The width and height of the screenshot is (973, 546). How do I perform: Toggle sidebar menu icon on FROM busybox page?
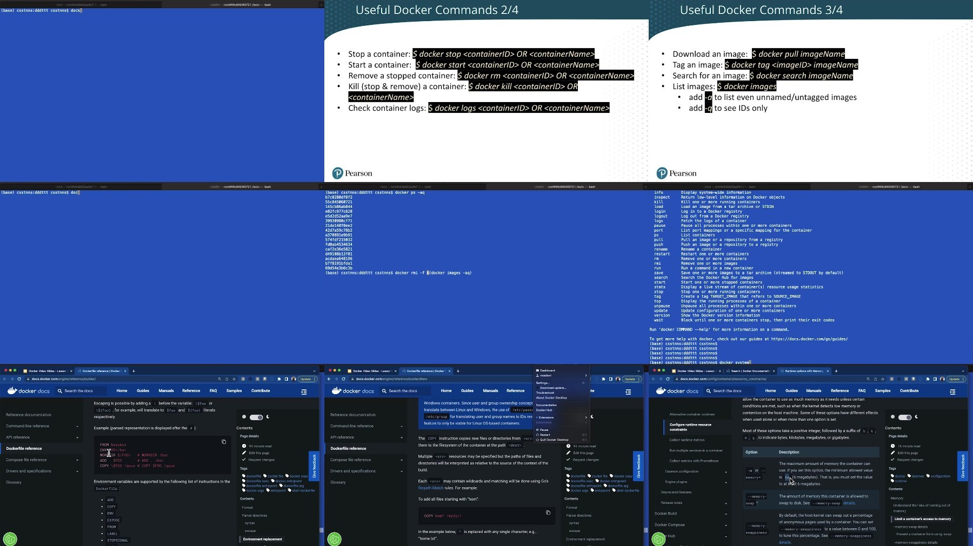coord(304,392)
